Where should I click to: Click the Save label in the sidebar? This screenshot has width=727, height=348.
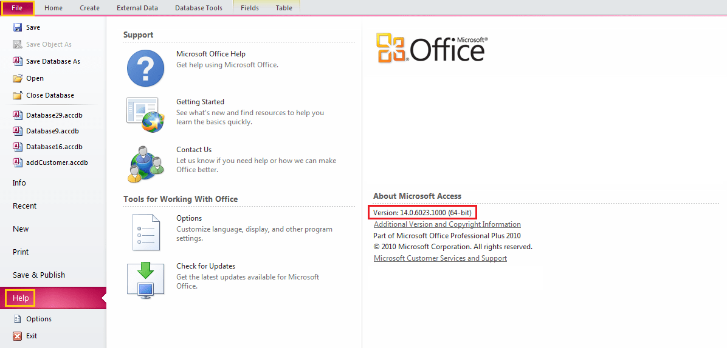pyautogui.click(x=33, y=27)
